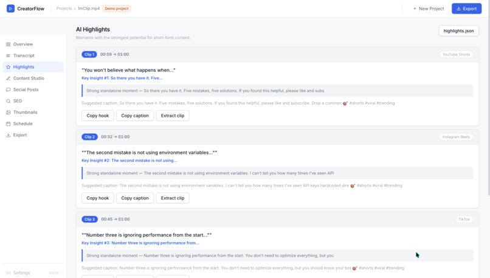Open Schedule in sidebar
Image resolution: width=490 pixels, height=278 pixels.
coord(33,124)
